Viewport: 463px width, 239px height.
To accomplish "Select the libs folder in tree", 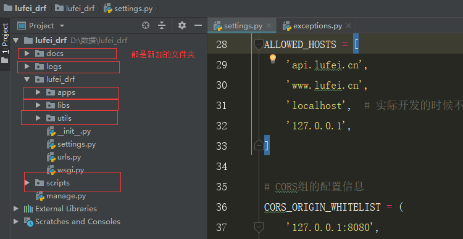I will [x=64, y=105].
